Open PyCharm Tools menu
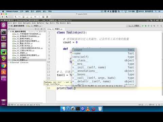This screenshot has width=163, height=122. coord(52,23)
